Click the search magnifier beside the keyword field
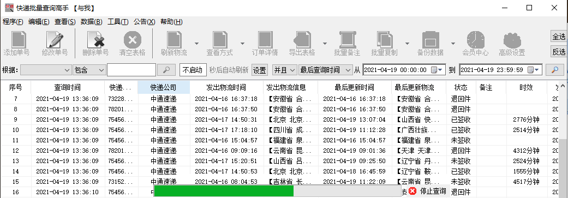The width and height of the screenshot is (568, 198). point(166,70)
